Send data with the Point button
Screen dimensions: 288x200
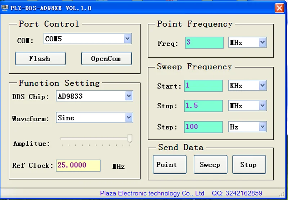170,165
